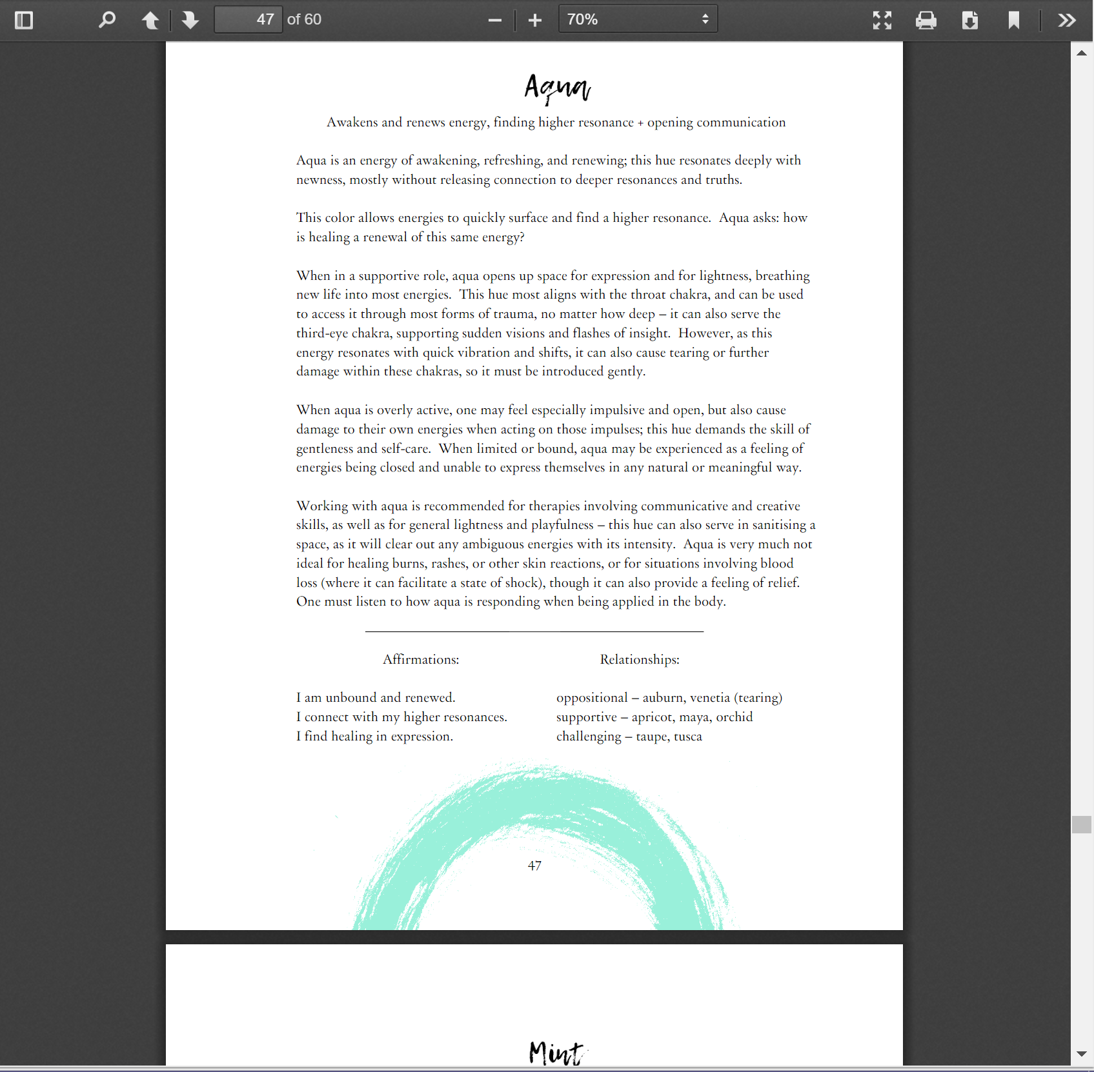The width and height of the screenshot is (1094, 1072).
Task: Select the page number input field
Action: coord(248,19)
